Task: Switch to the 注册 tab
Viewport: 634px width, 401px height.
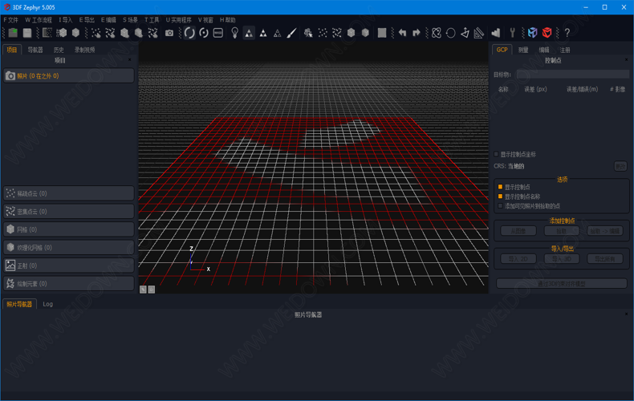Action: coord(565,50)
